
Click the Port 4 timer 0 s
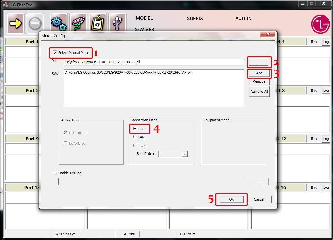(313, 42)
